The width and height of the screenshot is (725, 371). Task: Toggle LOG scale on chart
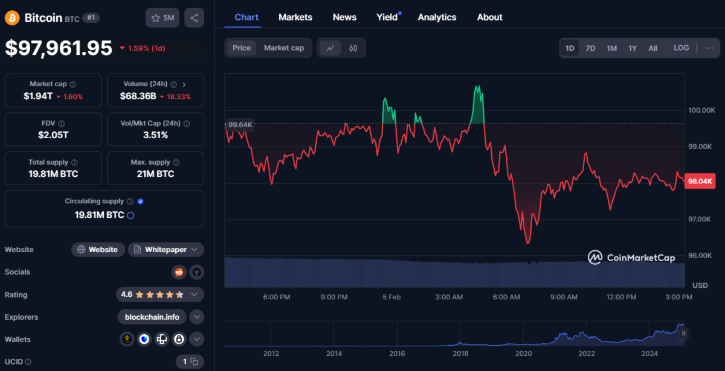click(681, 48)
